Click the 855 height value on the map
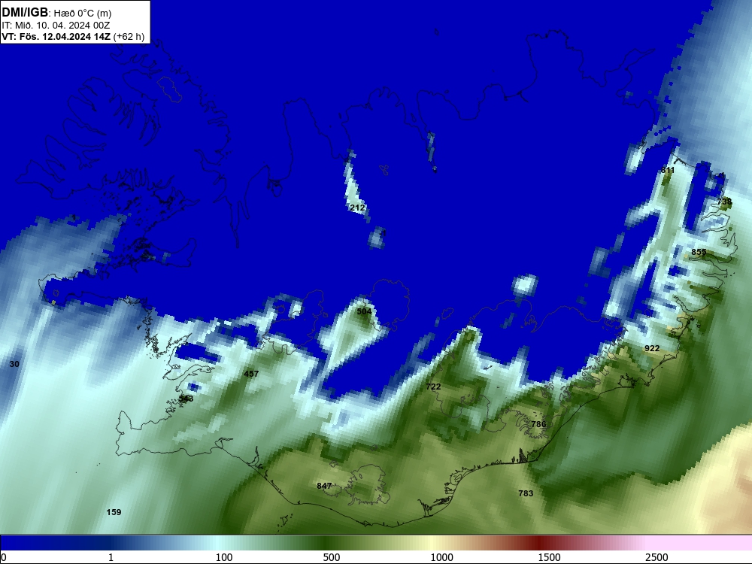The image size is (752, 564). [x=699, y=252]
